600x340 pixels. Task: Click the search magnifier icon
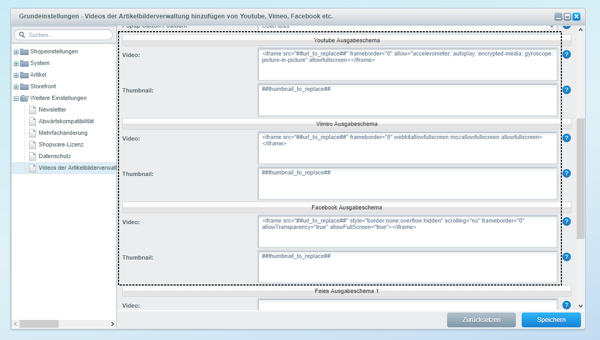(x=22, y=35)
